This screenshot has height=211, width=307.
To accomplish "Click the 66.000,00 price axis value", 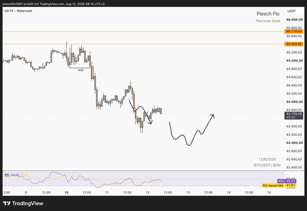I will pos(294,19).
